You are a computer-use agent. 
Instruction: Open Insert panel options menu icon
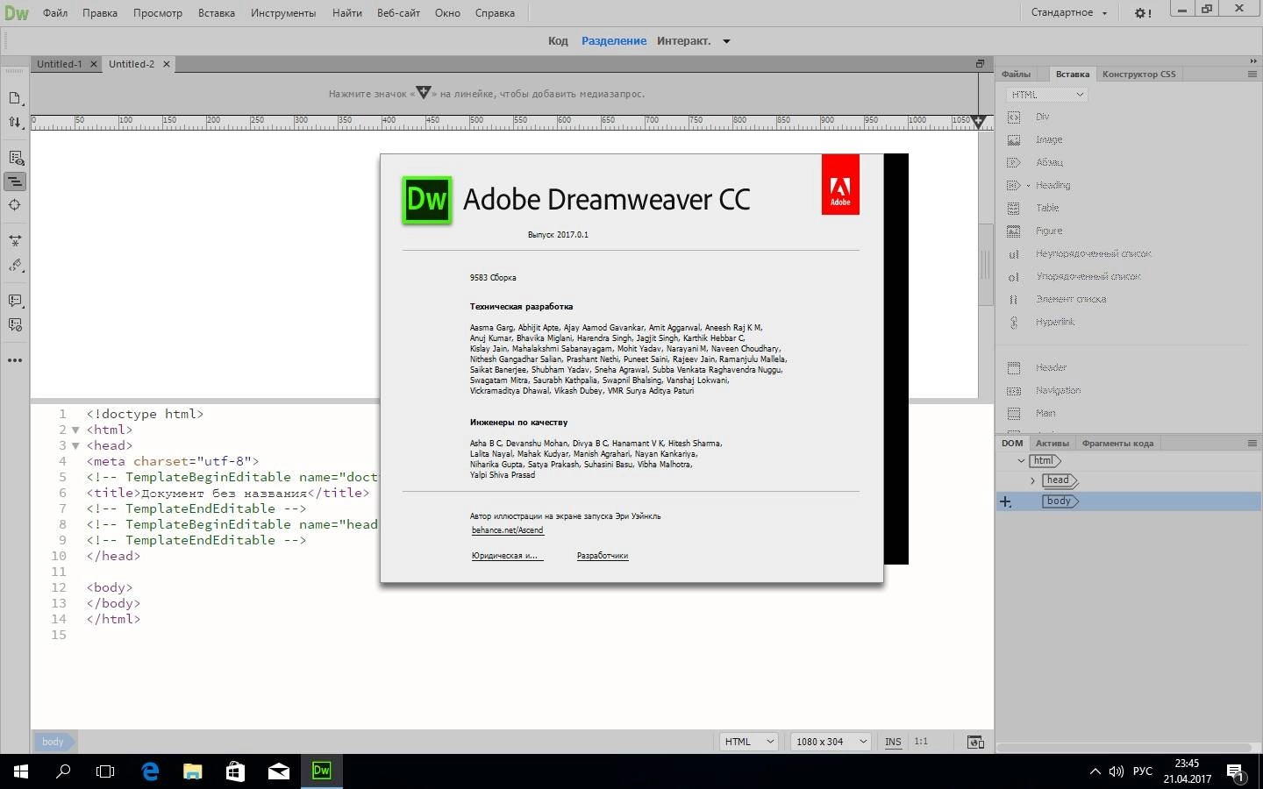pos(1252,74)
